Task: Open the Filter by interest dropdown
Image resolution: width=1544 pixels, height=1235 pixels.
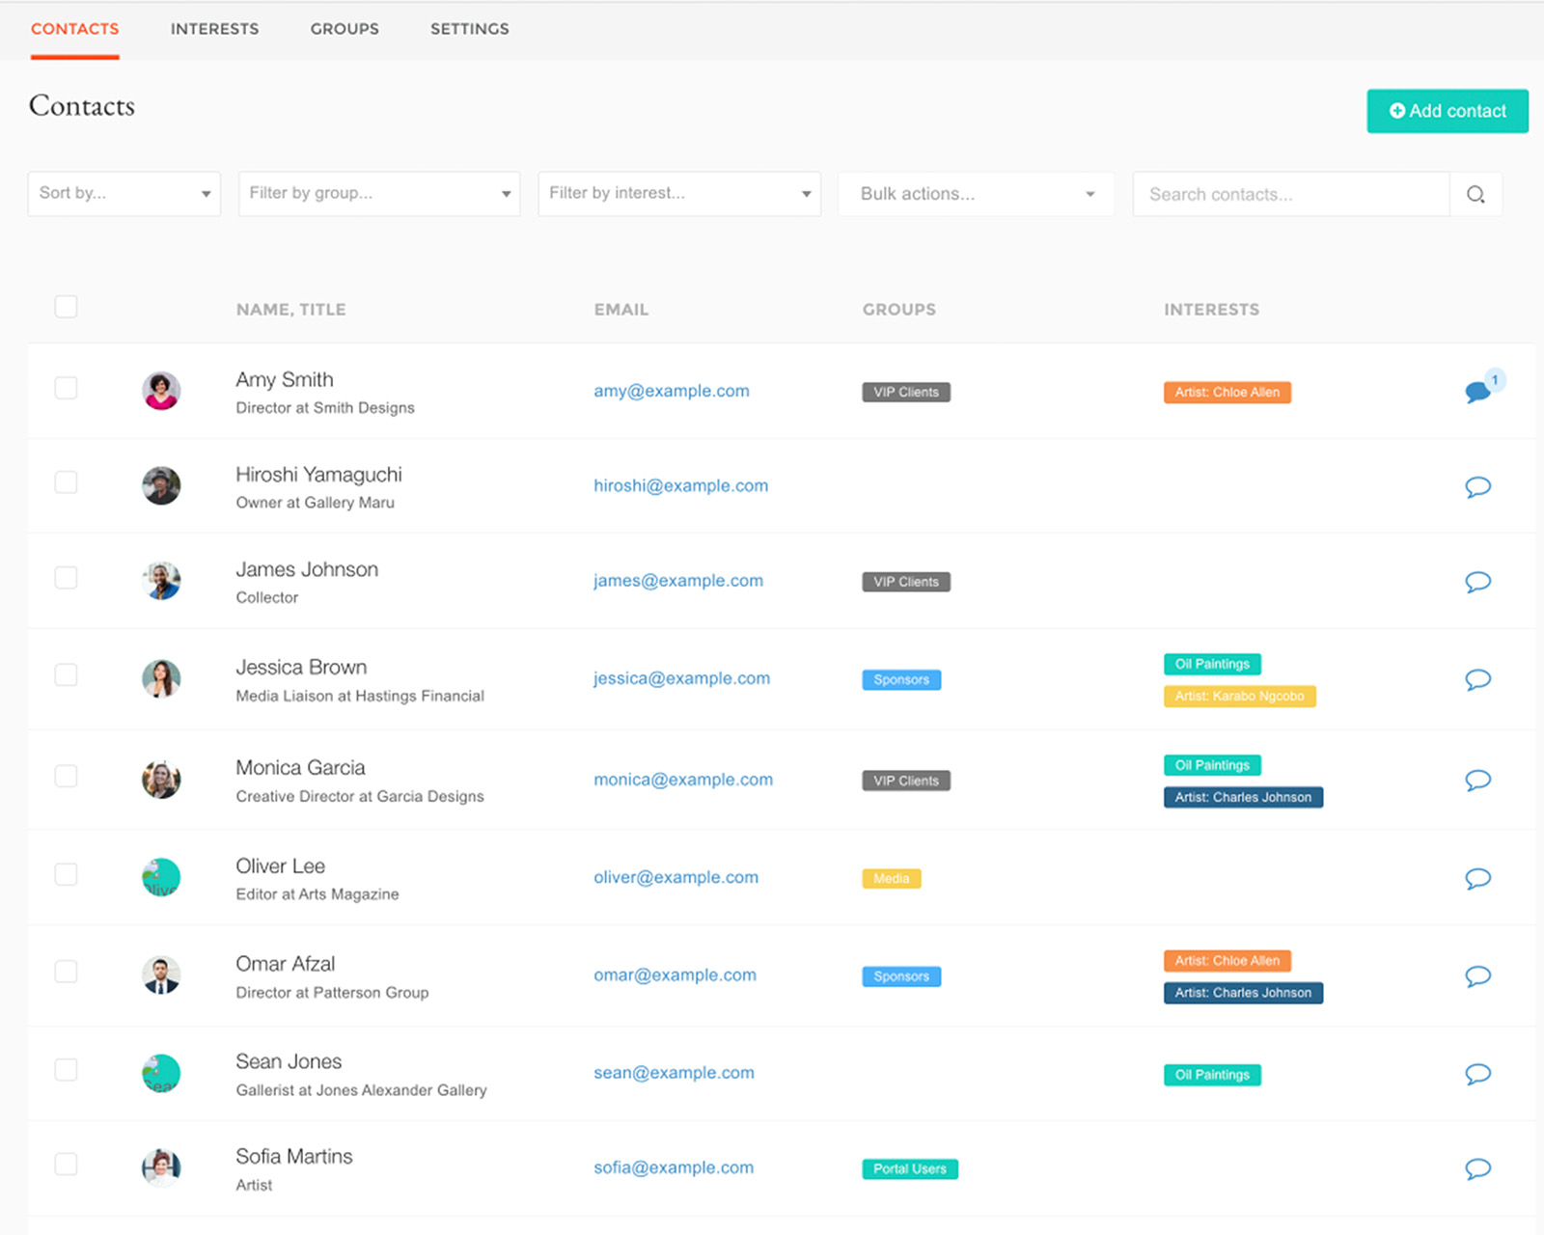Action: click(679, 194)
